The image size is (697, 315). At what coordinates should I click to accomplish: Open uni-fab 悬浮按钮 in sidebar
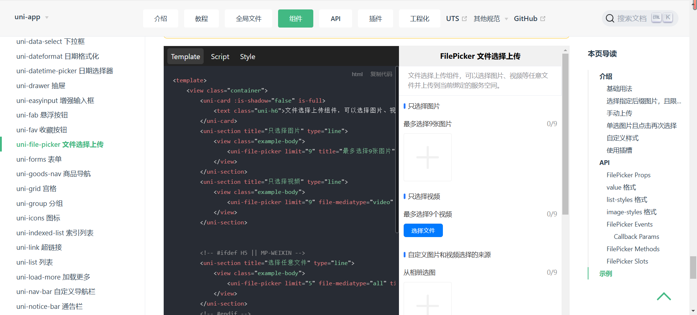click(x=42, y=115)
